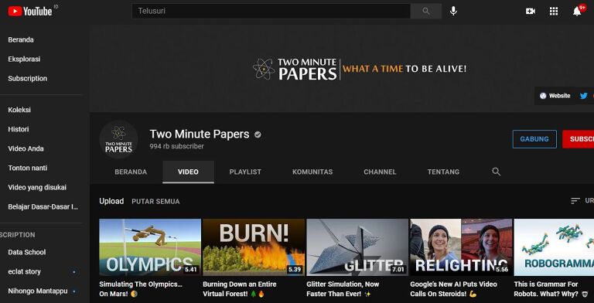Open the sort videos icon
The width and height of the screenshot is (594, 303).
click(x=575, y=201)
